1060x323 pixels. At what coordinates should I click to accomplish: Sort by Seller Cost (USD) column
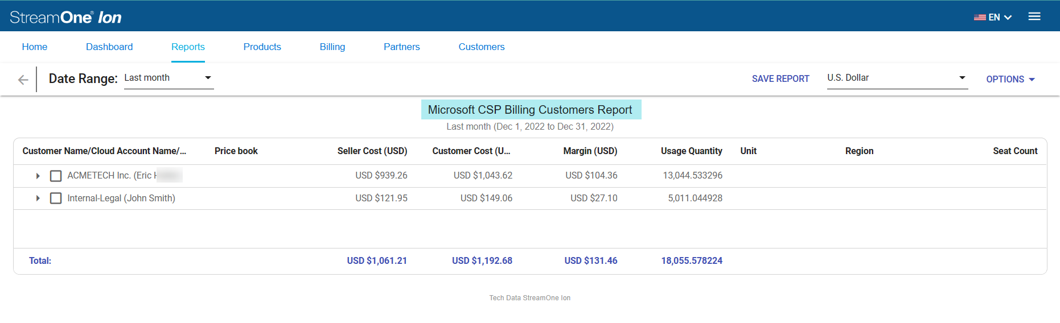[x=372, y=151]
